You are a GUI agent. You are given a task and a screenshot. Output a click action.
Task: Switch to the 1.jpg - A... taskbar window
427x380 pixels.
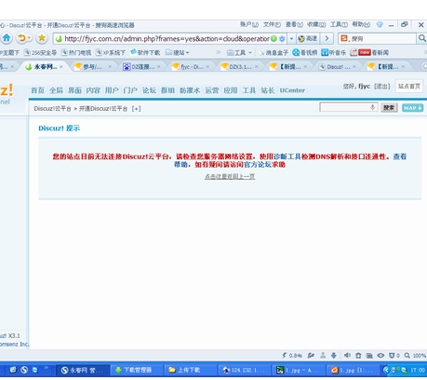(x=299, y=370)
